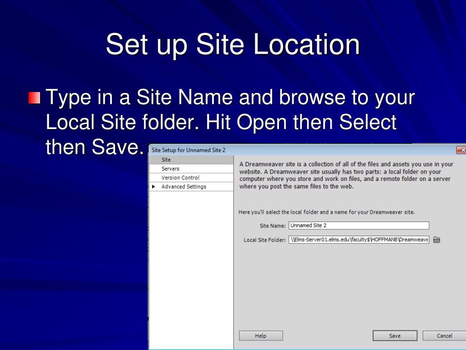Select the Site category in sidebar
The height and width of the screenshot is (350, 466).
click(192, 160)
